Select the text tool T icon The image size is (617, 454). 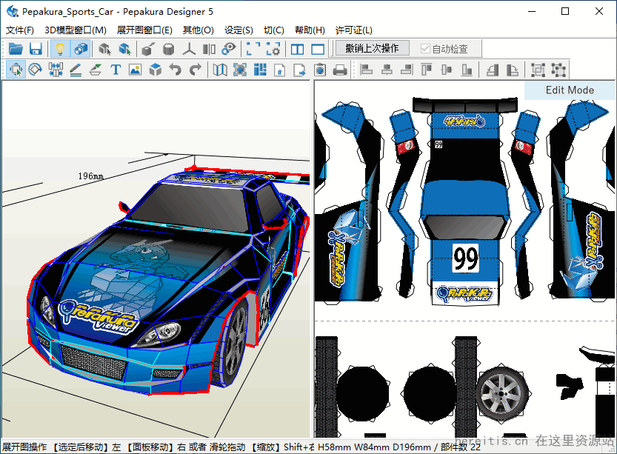[116, 70]
